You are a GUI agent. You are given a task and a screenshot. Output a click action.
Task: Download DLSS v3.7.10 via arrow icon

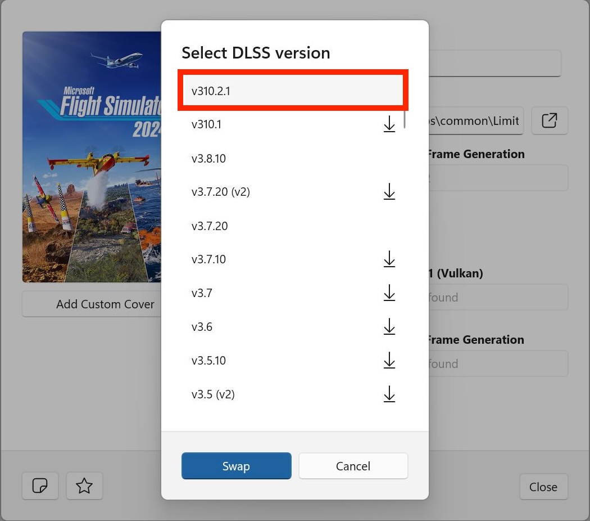tap(389, 259)
